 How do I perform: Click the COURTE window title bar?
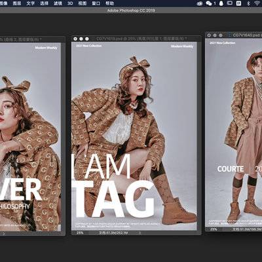pos(234,35)
